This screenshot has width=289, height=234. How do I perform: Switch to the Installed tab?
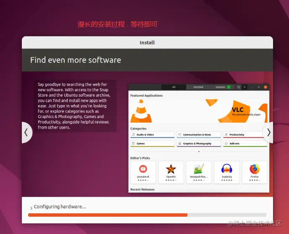tap(198, 87)
